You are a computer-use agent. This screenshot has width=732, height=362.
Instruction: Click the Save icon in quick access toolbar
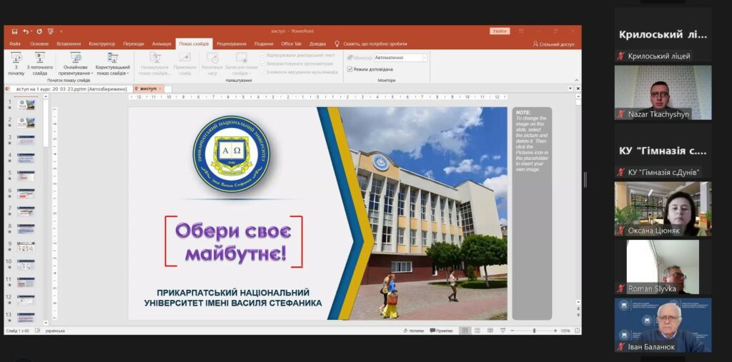coord(14,31)
